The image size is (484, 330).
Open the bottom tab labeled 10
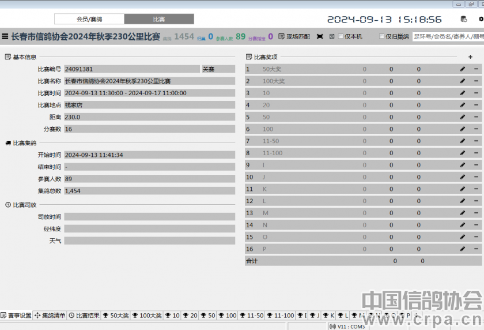coord(172,316)
